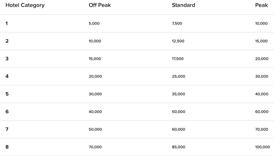Click the Hotel Category column header
This screenshot has height=156, width=274.
pos(25,5)
